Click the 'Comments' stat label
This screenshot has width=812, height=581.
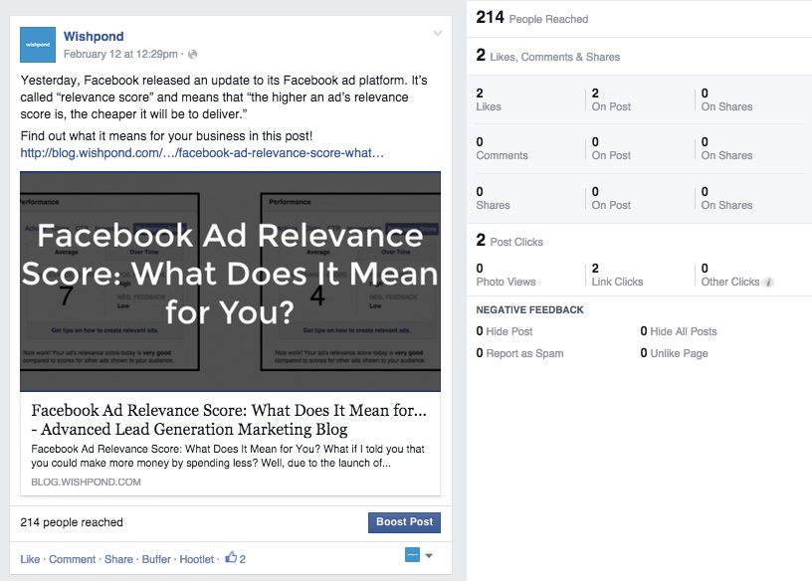pos(502,155)
